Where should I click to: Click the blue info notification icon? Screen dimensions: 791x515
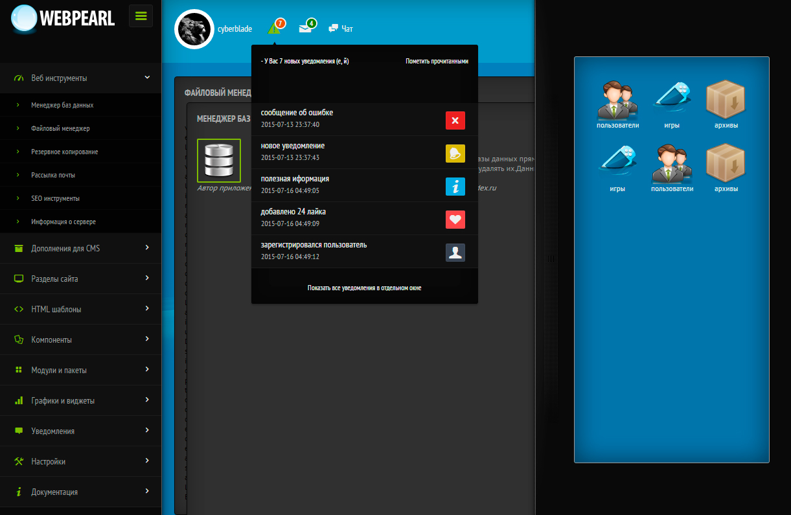click(455, 187)
